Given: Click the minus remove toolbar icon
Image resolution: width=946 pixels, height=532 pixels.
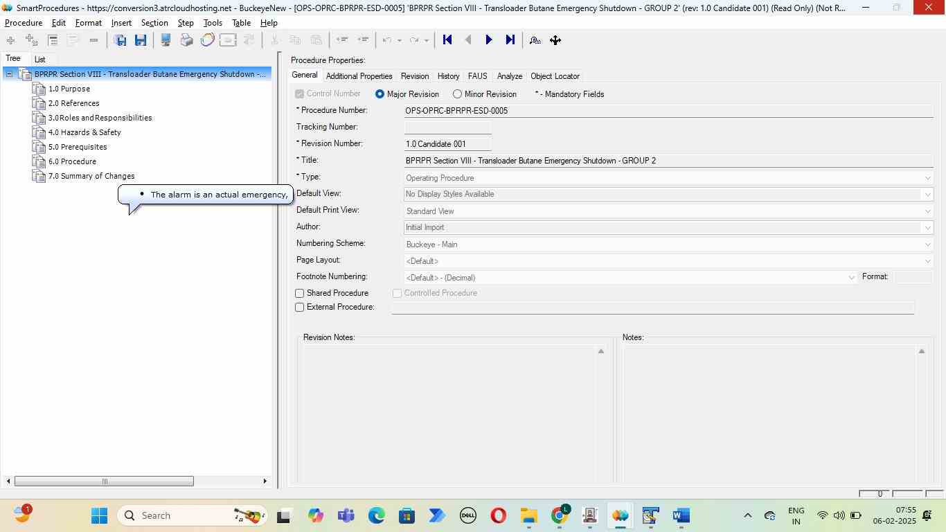Looking at the screenshot, I should tap(93, 40).
